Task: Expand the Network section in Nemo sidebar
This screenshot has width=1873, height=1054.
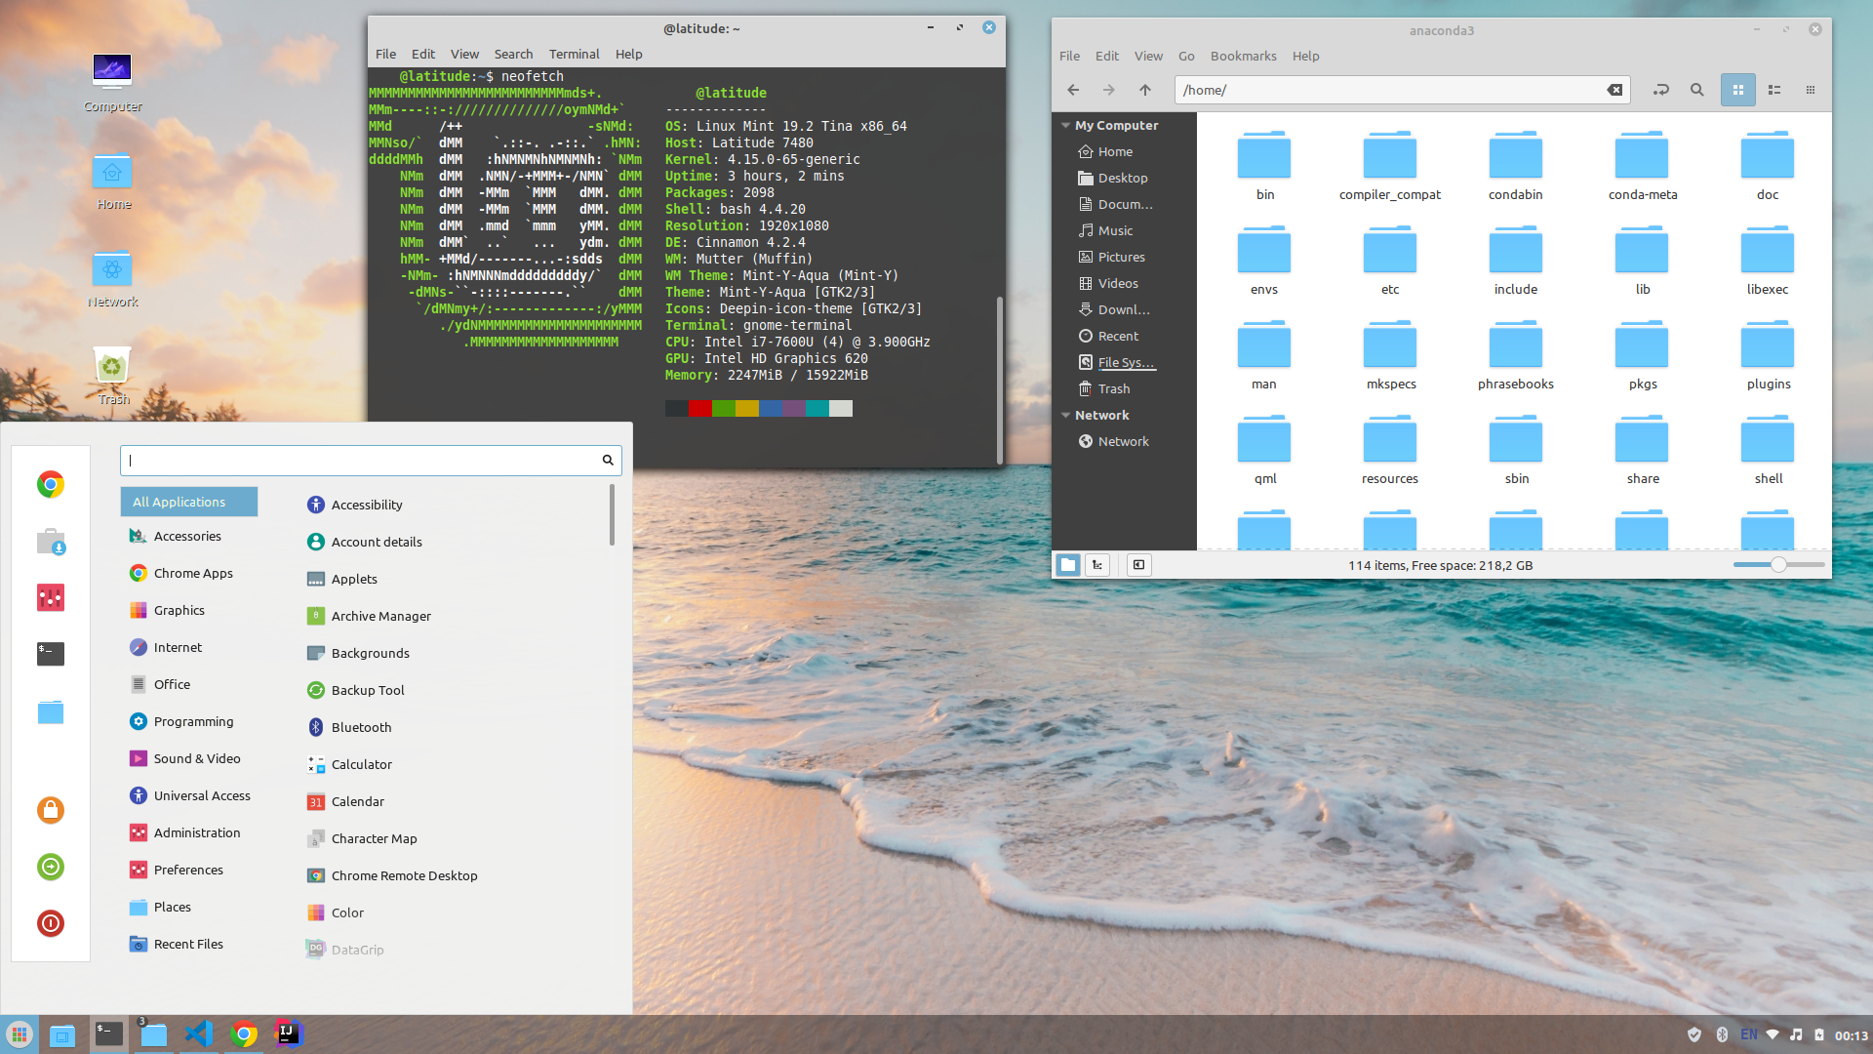Action: 1065,415
